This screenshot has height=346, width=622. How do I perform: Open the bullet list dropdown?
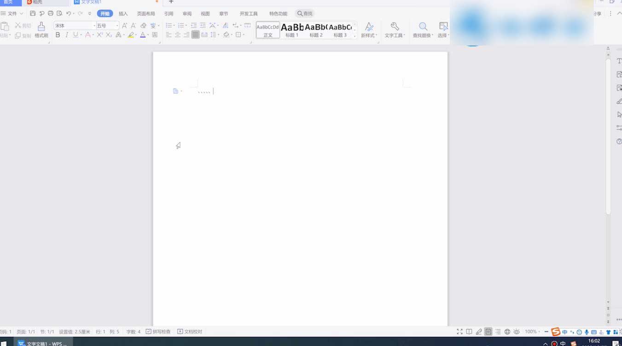point(174,26)
